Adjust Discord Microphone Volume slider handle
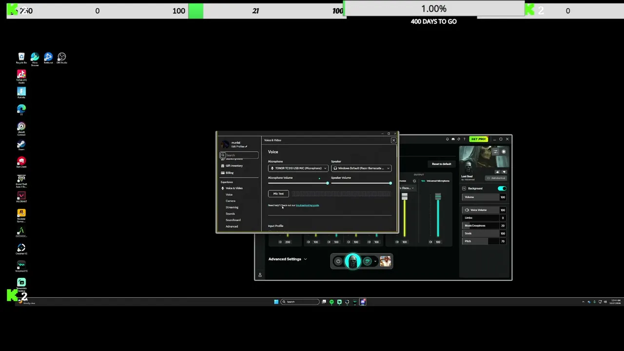624x351 pixels. pyautogui.click(x=327, y=183)
